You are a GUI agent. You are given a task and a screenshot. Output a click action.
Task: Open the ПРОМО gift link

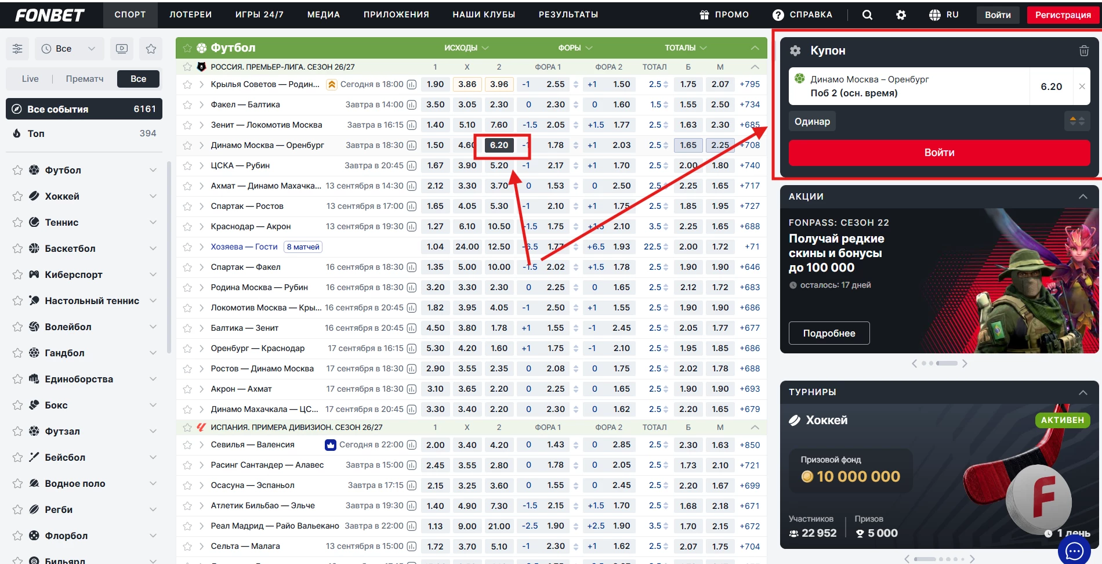(x=724, y=15)
